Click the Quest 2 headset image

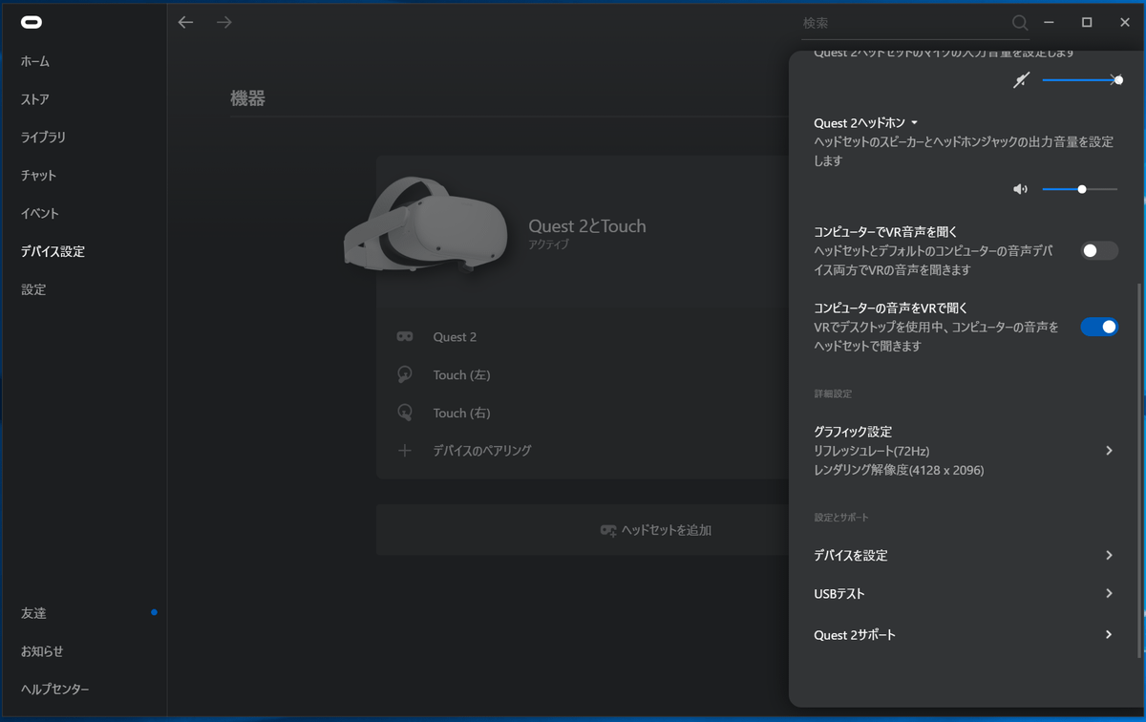tap(427, 224)
